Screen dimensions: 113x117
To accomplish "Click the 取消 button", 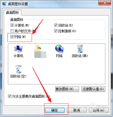I will click(x=77, y=110).
